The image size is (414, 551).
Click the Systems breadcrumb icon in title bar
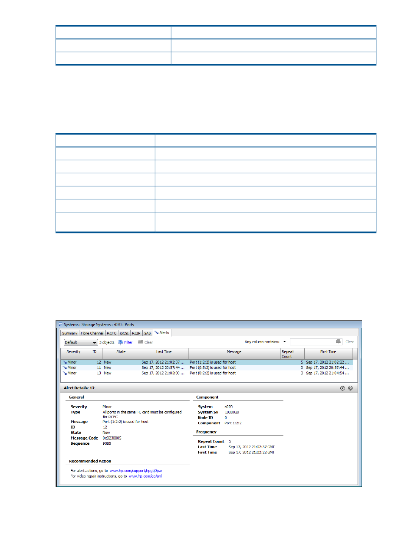(60, 325)
